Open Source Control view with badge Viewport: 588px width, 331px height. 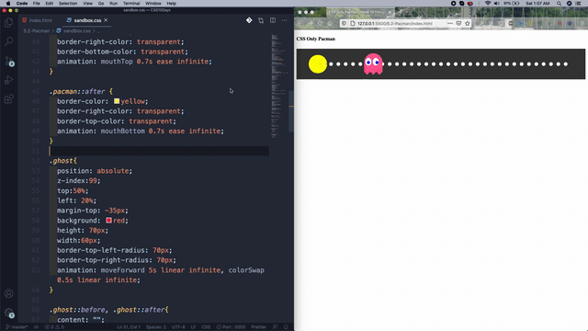click(x=9, y=61)
